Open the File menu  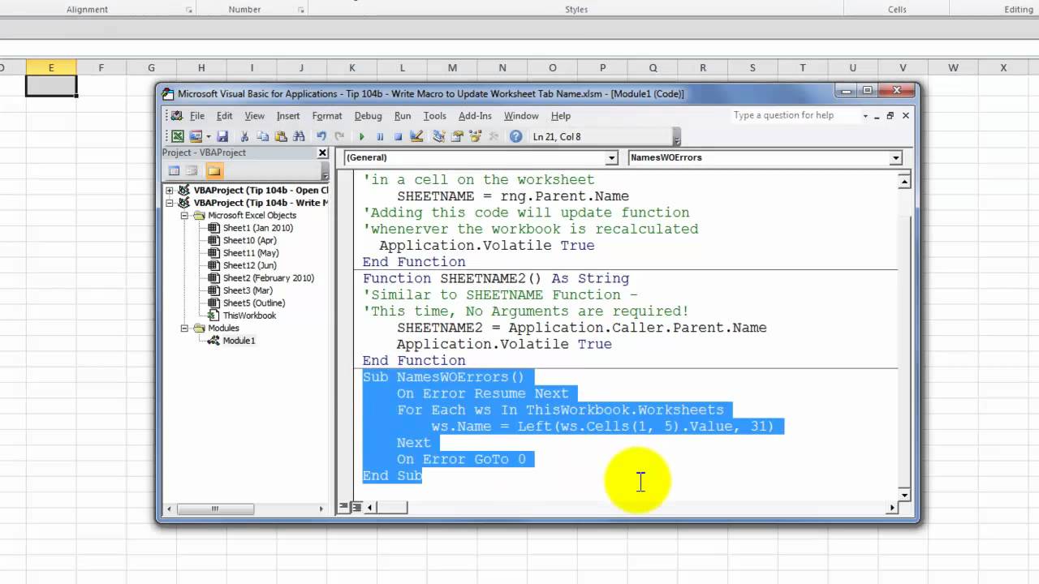coord(197,116)
